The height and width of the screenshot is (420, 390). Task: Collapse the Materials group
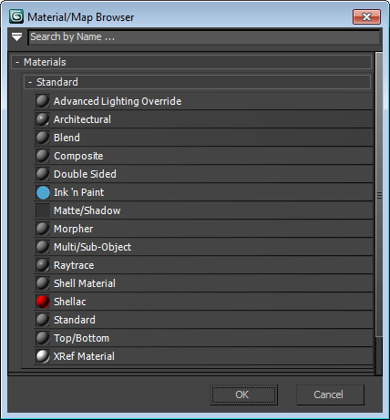17,62
